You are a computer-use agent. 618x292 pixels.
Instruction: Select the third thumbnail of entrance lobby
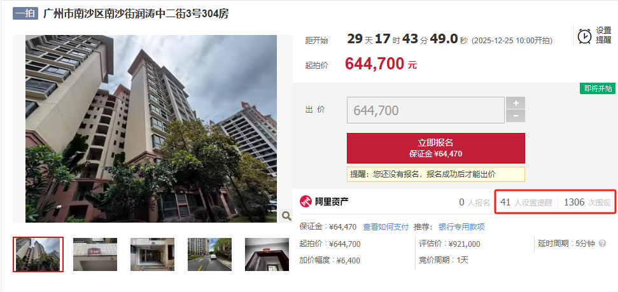[x=152, y=254]
